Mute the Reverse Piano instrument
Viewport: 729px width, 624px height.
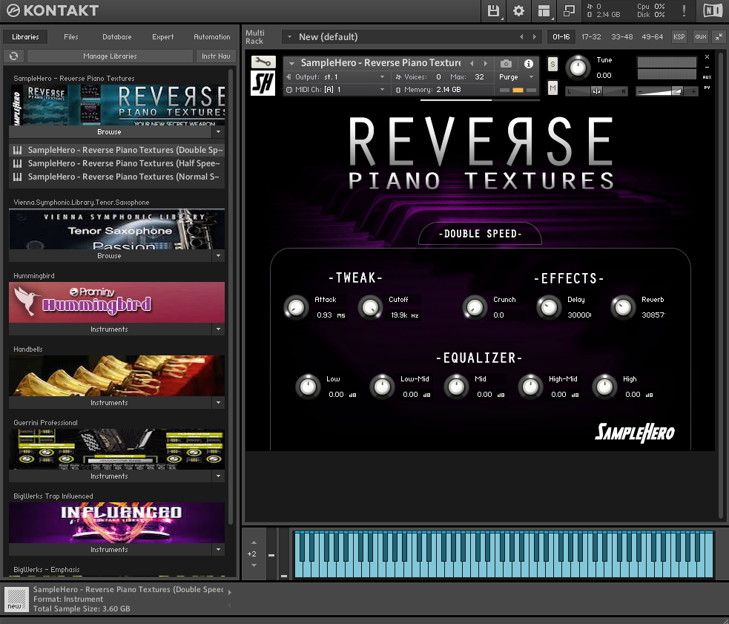click(552, 88)
